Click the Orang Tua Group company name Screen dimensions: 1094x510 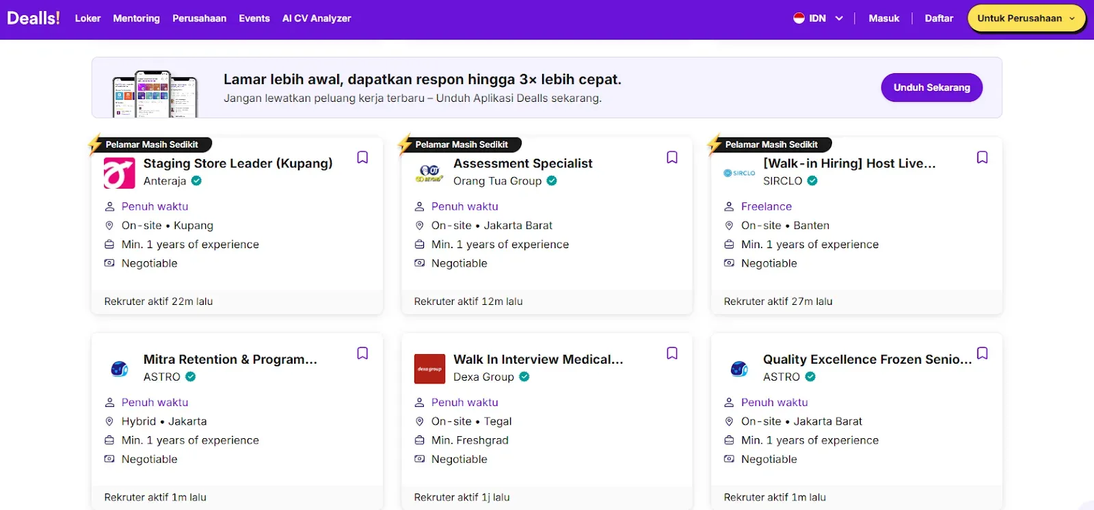[497, 181]
